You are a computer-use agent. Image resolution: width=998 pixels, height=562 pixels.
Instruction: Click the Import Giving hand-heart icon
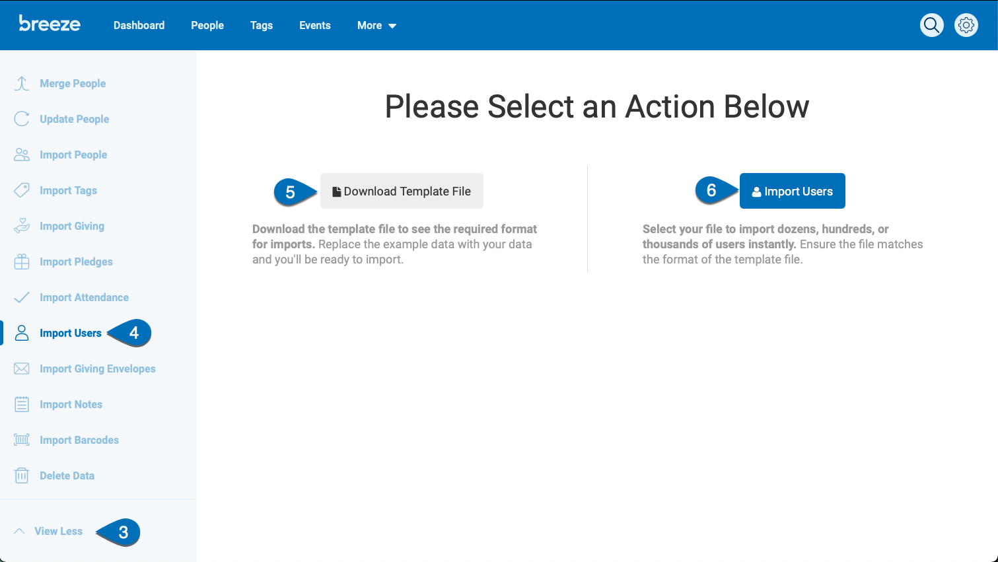[22, 226]
